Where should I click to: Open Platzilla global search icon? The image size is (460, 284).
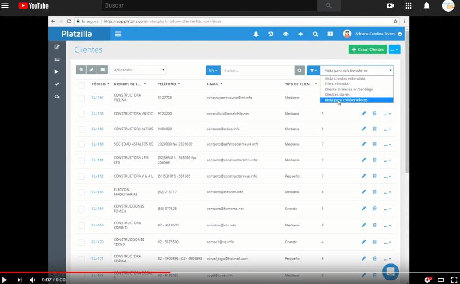click(x=315, y=34)
